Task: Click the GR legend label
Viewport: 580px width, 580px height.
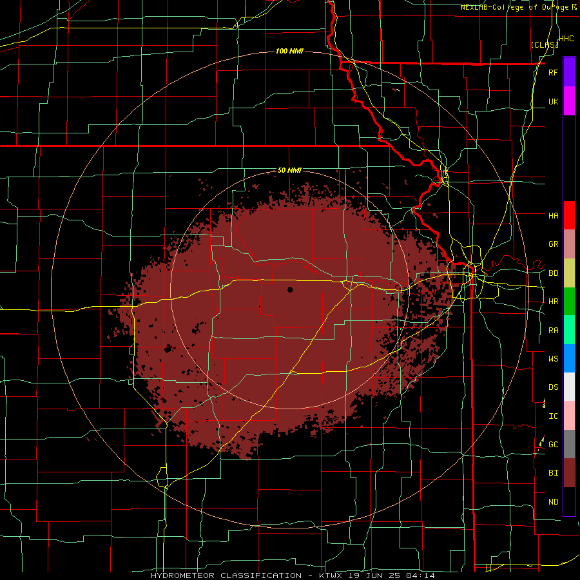Action: pyautogui.click(x=553, y=244)
